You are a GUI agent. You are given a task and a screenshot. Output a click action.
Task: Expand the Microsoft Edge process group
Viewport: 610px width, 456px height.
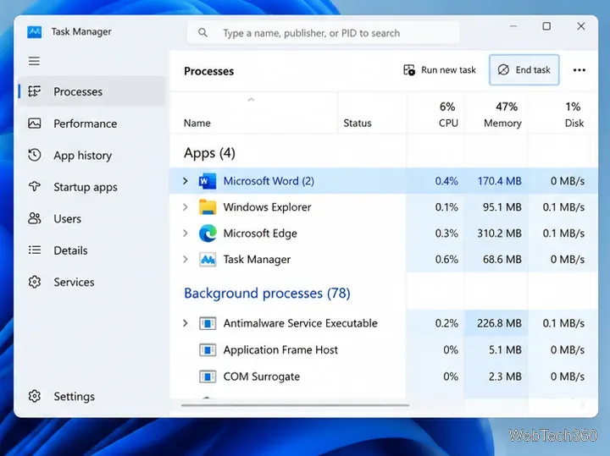point(186,233)
